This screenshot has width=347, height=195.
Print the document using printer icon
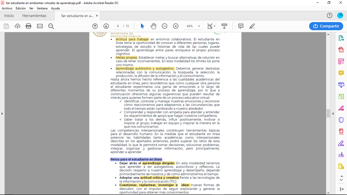[28, 26]
